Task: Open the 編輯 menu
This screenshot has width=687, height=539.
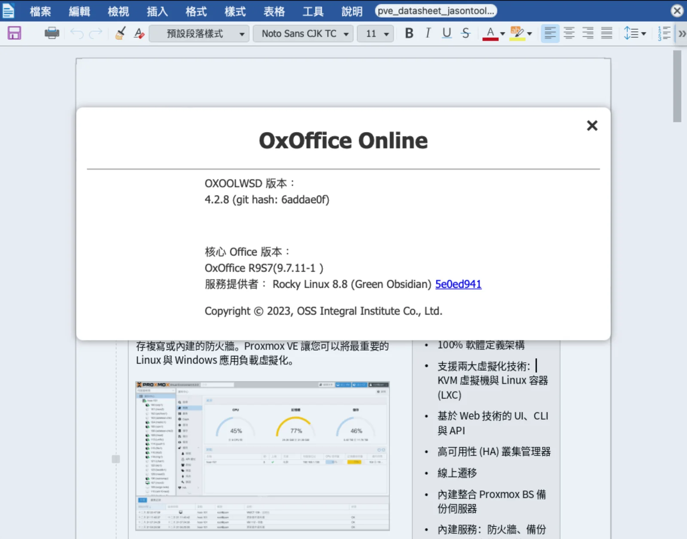Action: [79, 11]
